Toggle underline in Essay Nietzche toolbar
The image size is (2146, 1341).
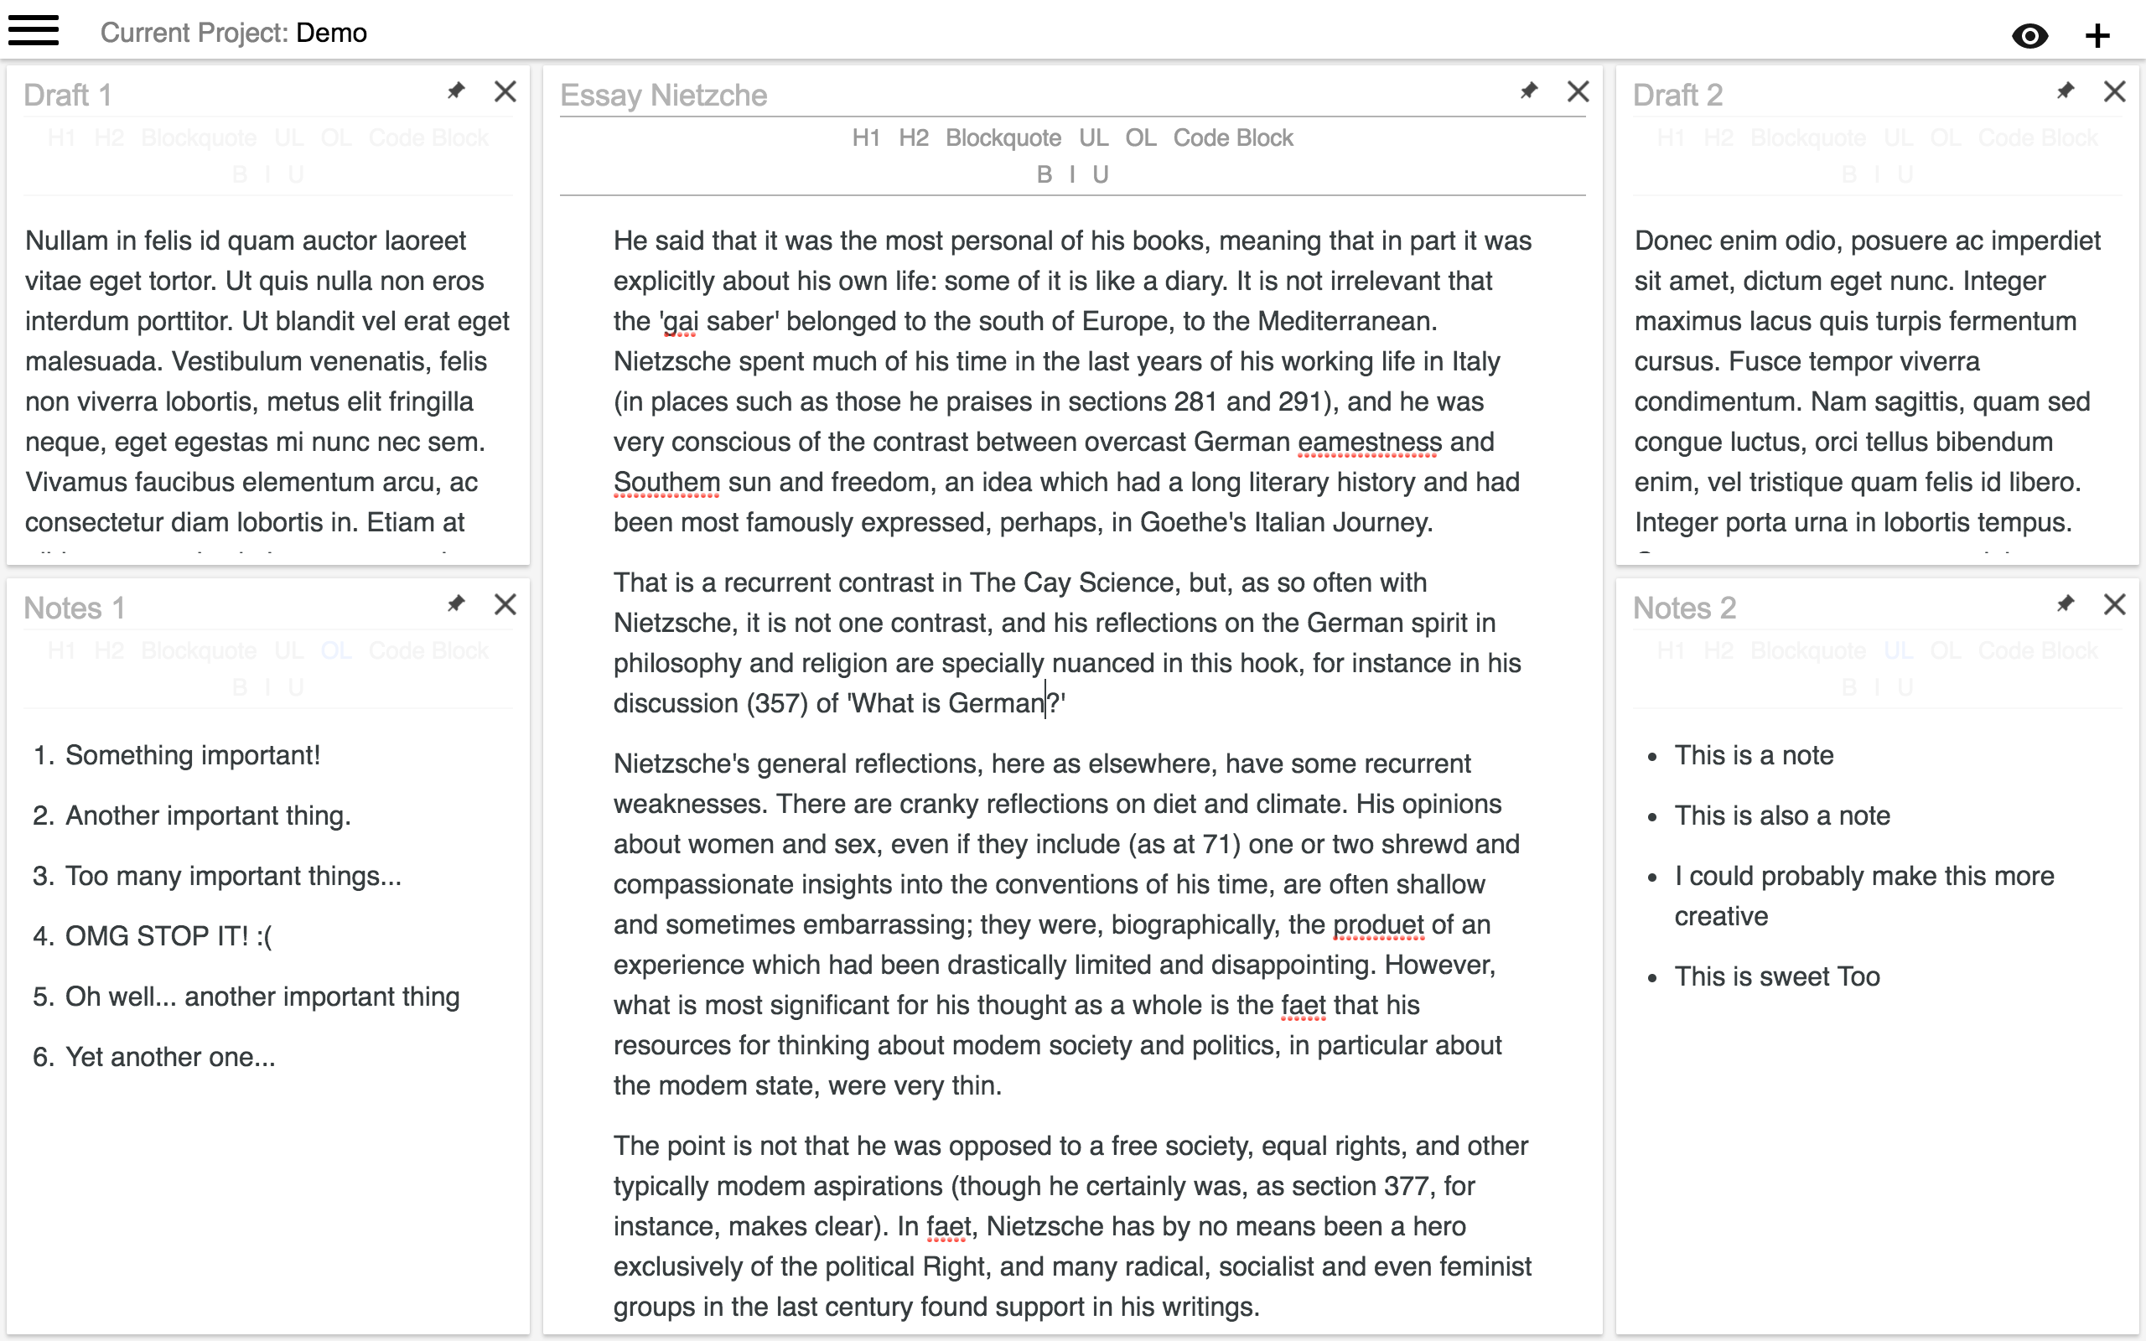1101,174
